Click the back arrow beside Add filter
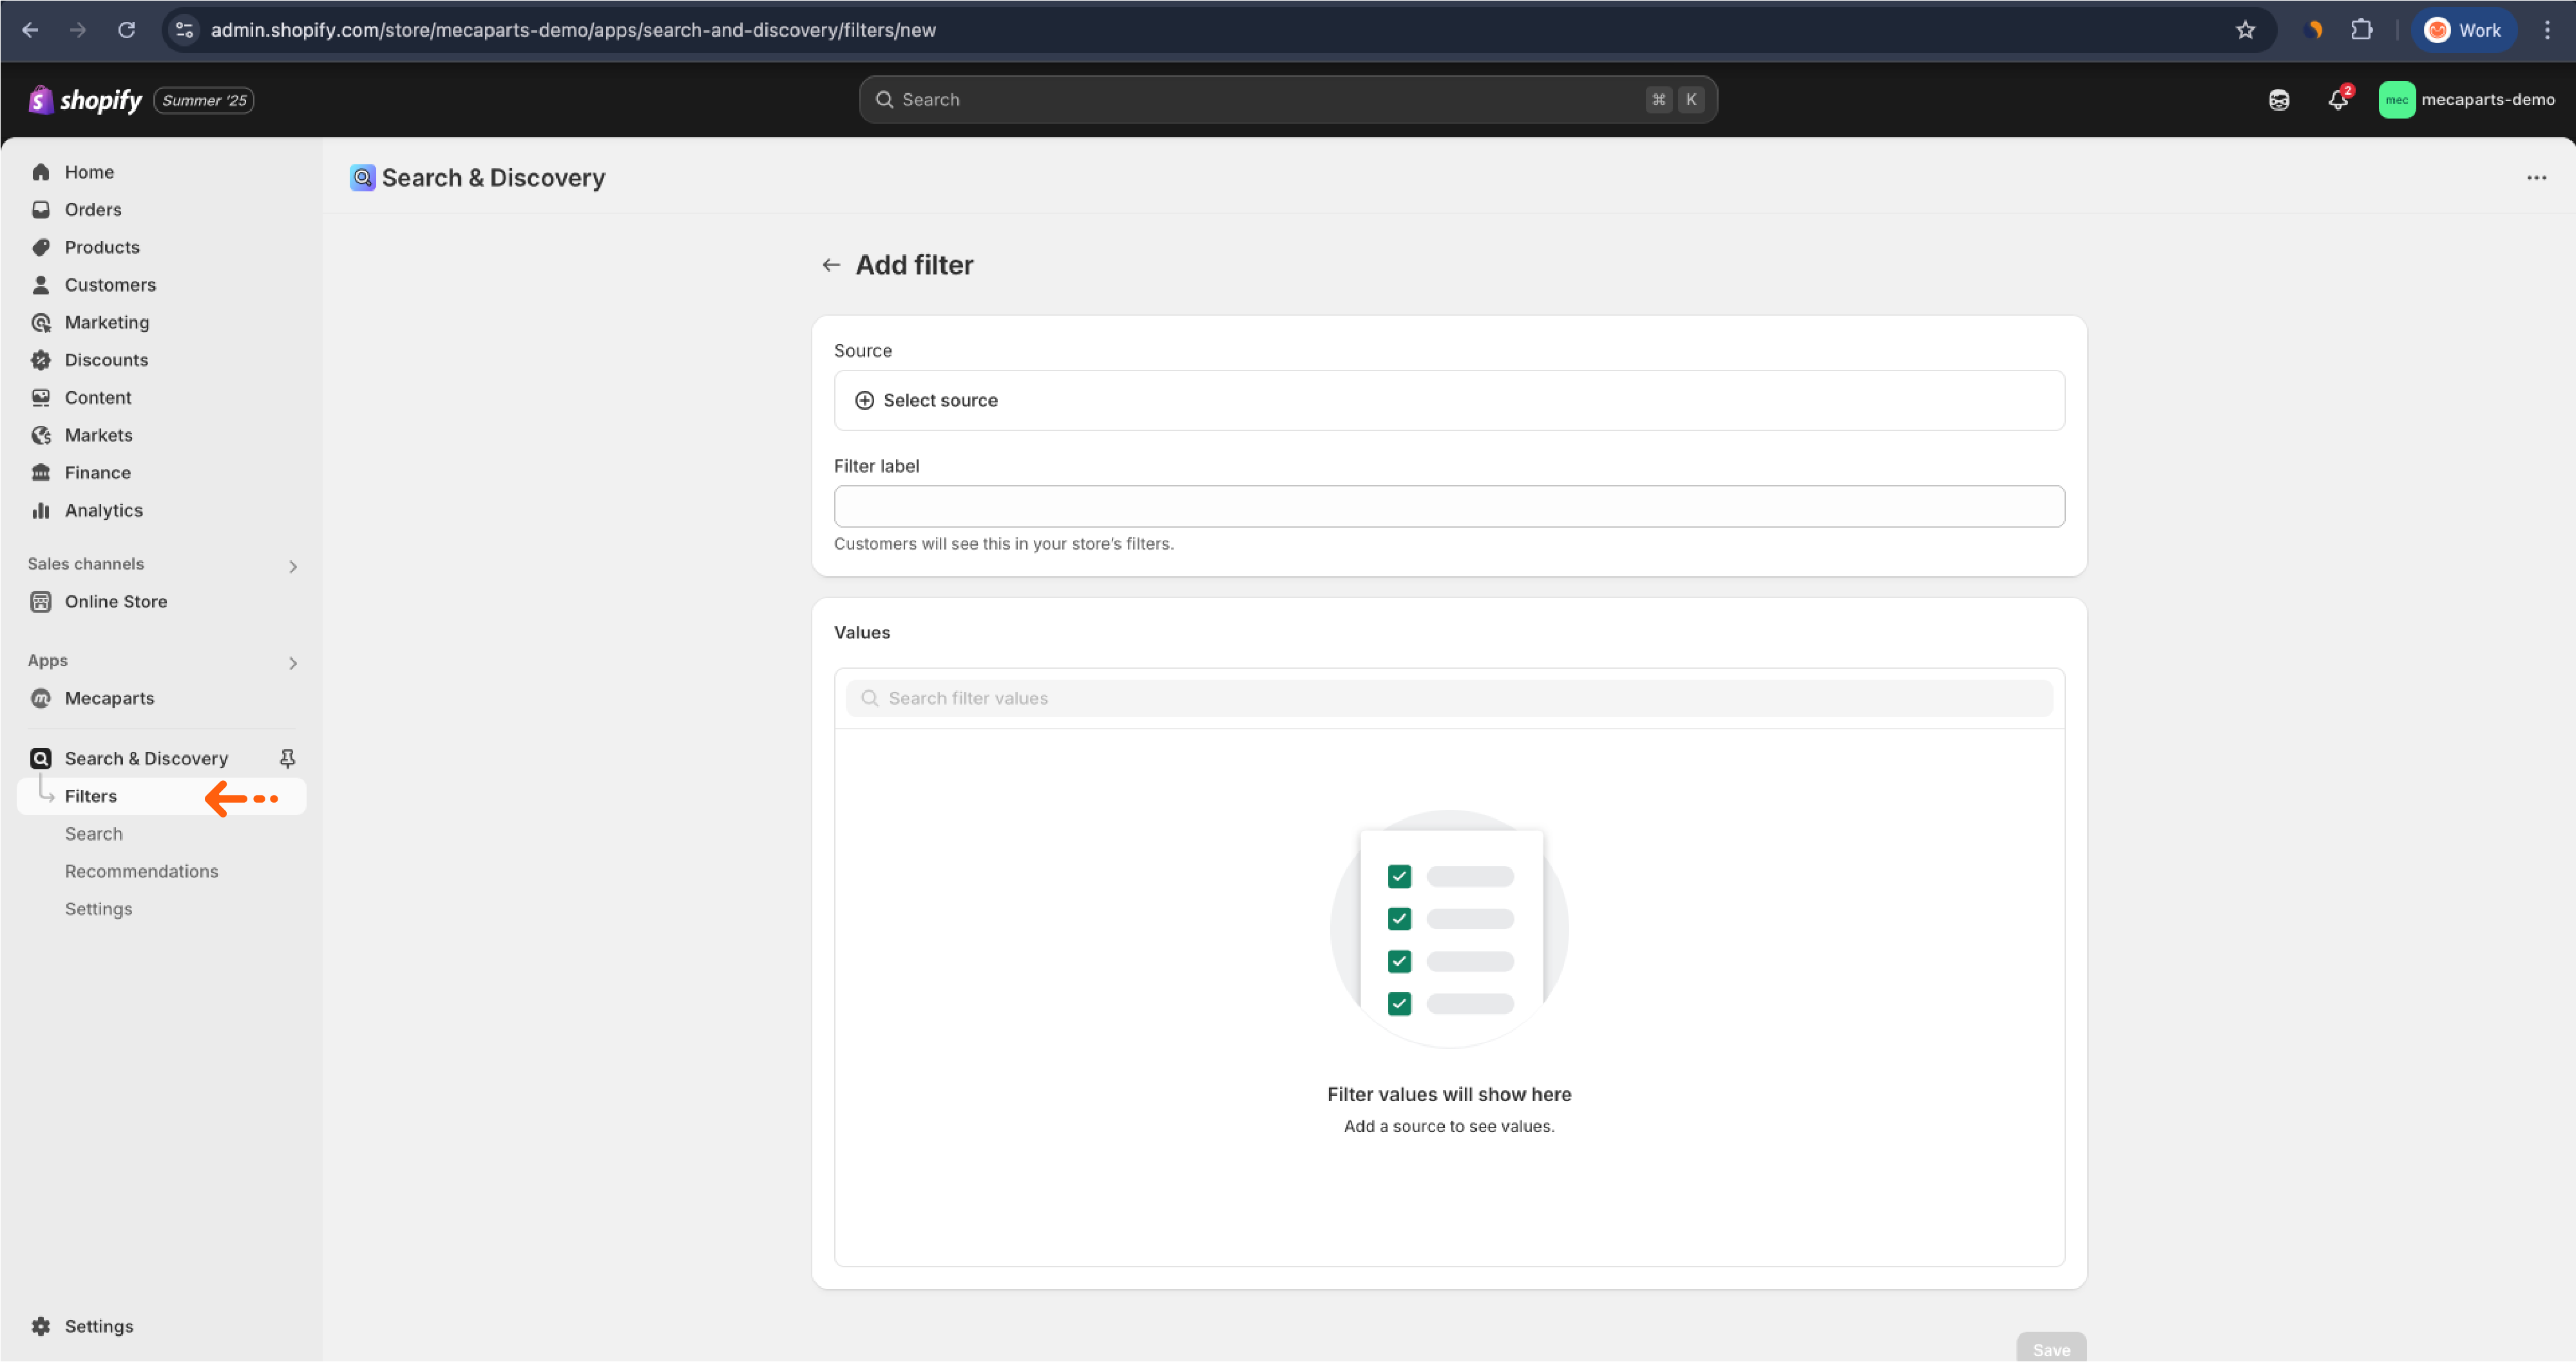 click(x=830, y=265)
